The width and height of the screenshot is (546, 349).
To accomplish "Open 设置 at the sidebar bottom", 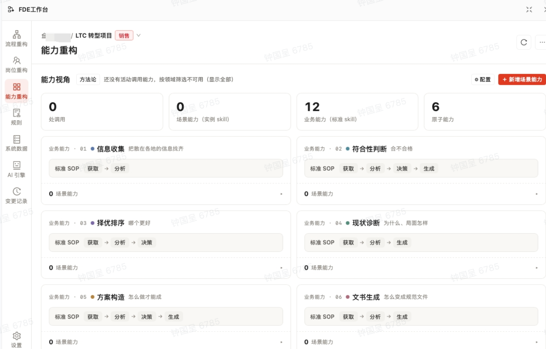I will (17, 340).
